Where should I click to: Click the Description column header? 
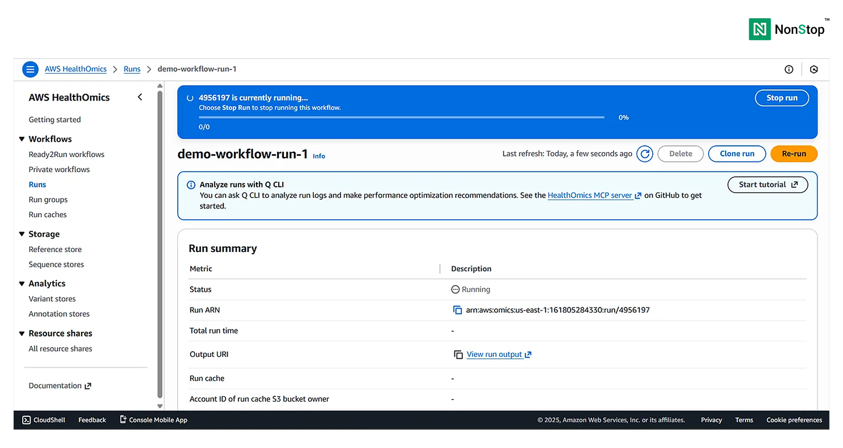click(471, 268)
